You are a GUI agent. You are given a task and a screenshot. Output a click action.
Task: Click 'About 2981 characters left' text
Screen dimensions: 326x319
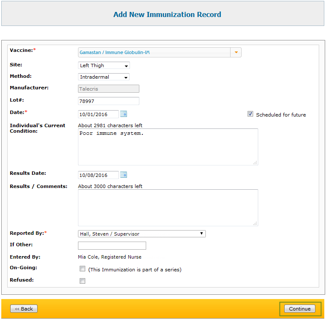tap(110, 125)
